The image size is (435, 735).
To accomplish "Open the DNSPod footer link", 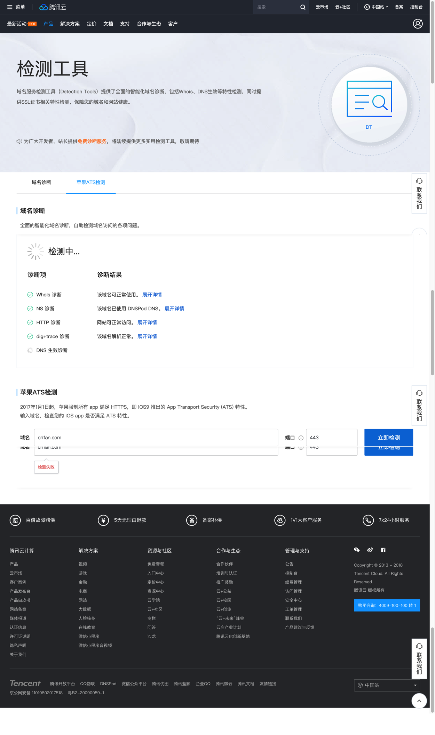I will pyautogui.click(x=108, y=684).
